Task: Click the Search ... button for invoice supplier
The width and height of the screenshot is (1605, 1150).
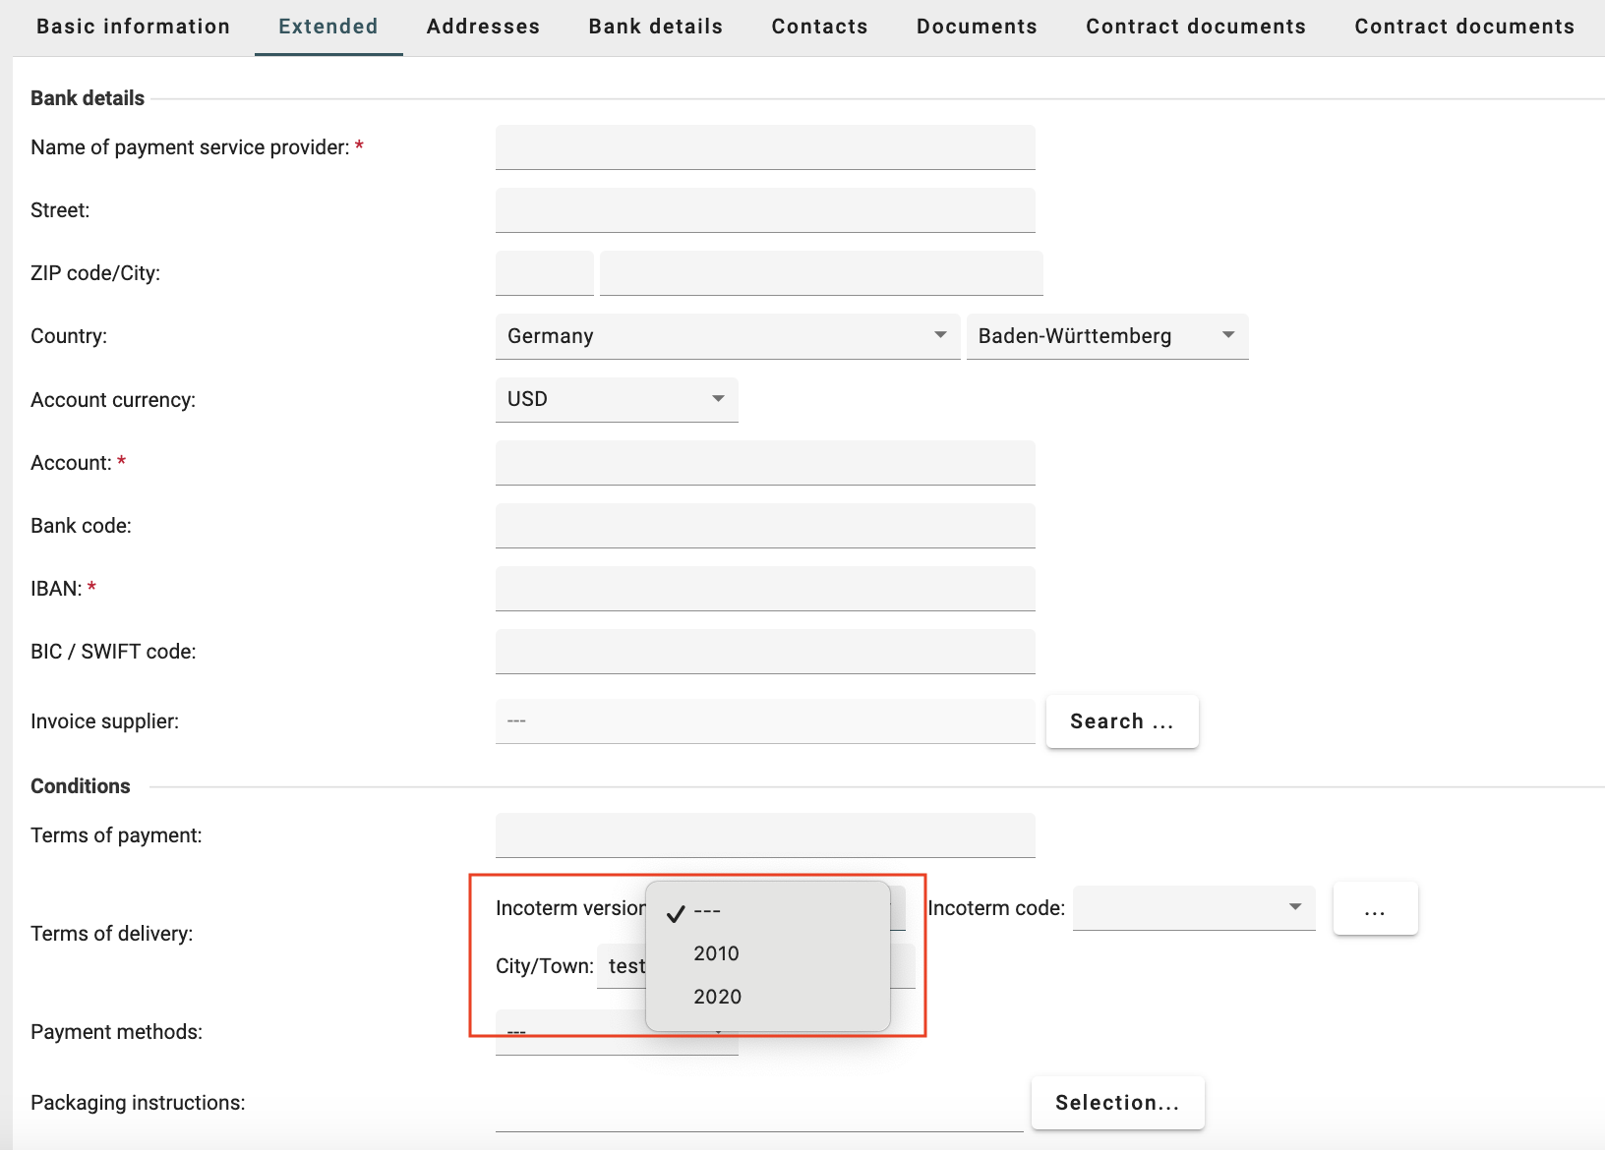Action: pyautogui.click(x=1121, y=721)
